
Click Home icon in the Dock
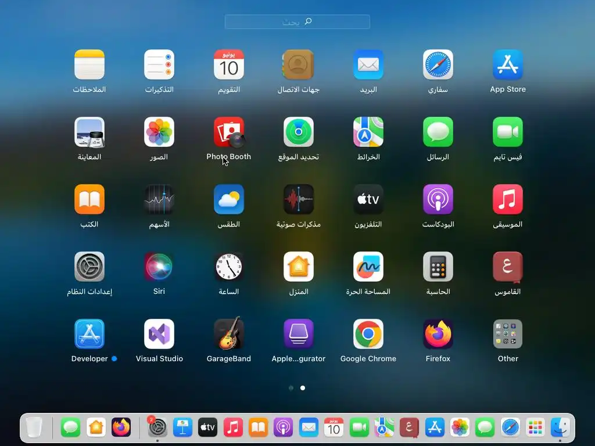[x=96, y=427]
